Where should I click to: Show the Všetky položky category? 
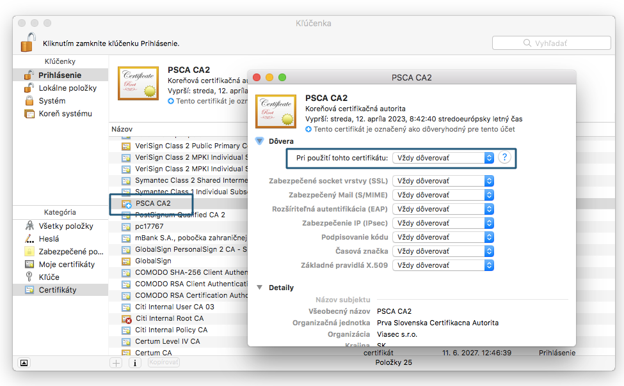tap(61, 226)
